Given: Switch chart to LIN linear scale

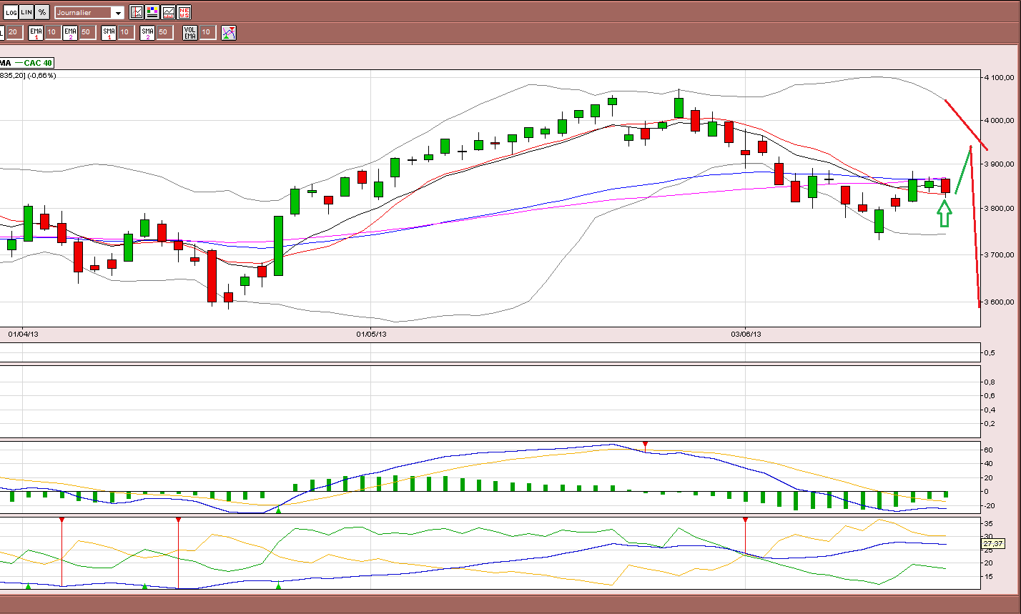Looking at the screenshot, I should [x=26, y=12].
